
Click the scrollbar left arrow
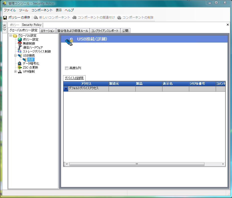pyautogui.click(x=67, y=164)
